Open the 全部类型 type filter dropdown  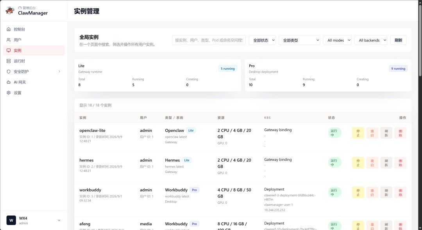coord(299,40)
